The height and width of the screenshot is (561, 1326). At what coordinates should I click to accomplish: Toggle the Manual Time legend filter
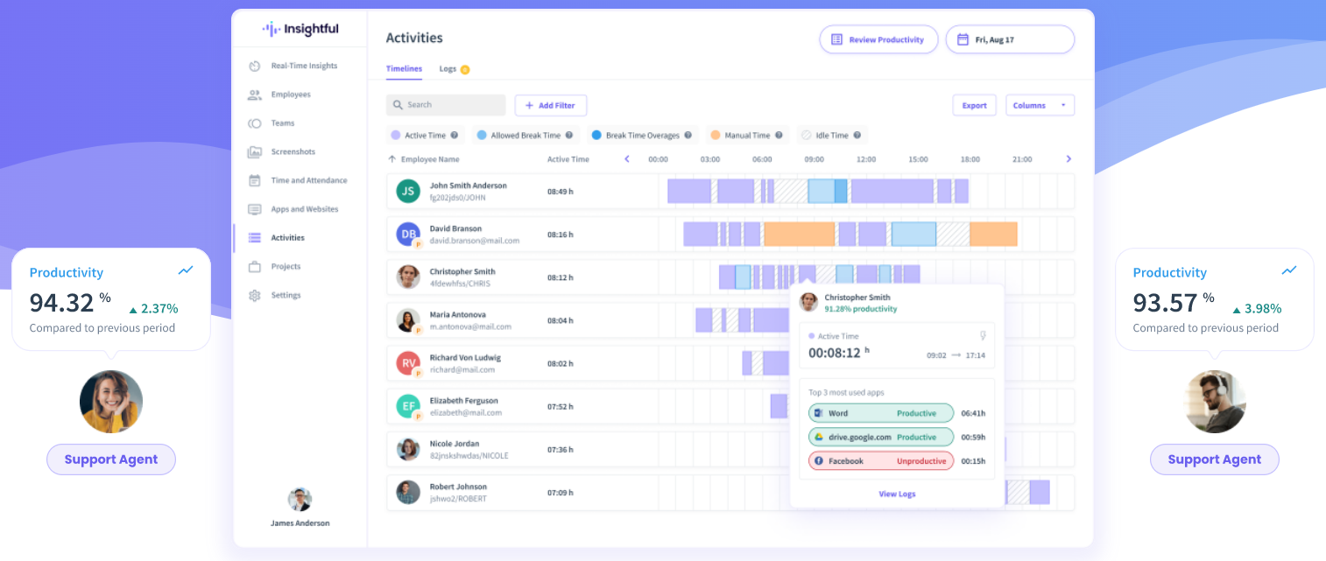(740, 136)
